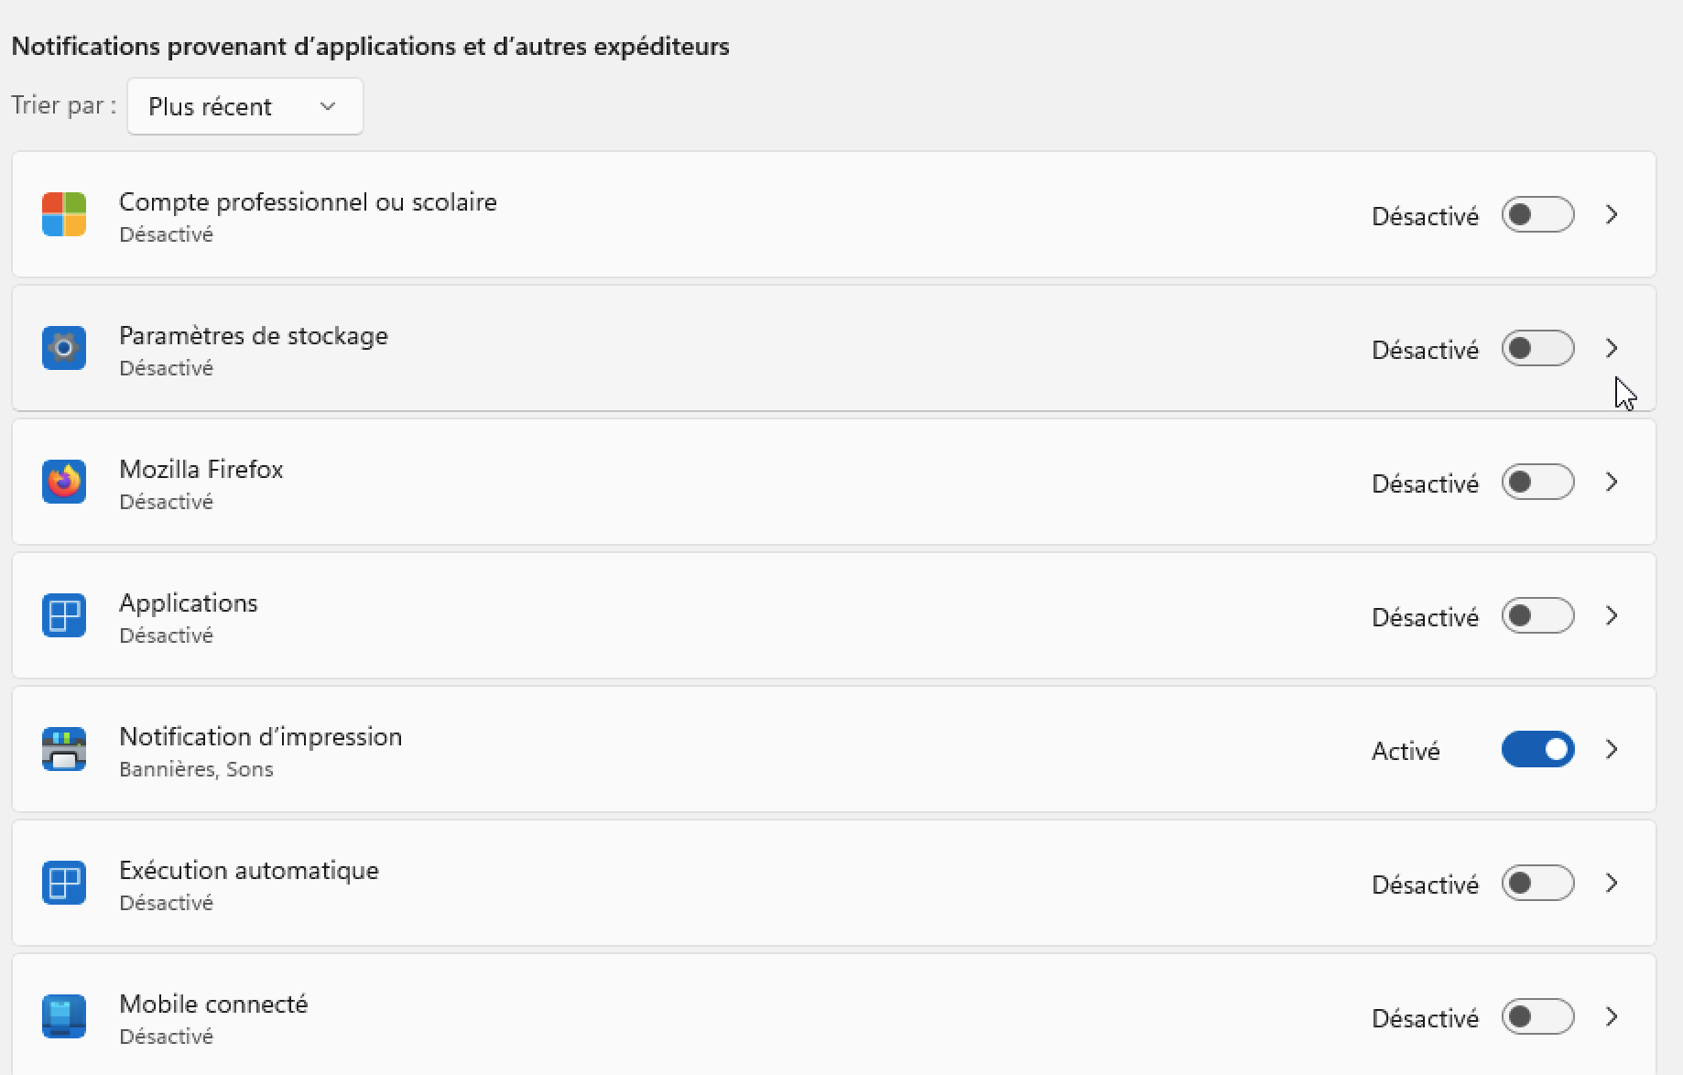Open the Exécution automatique row
Image resolution: width=1683 pixels, height=1075 pixels.
(x=834, y=883)
